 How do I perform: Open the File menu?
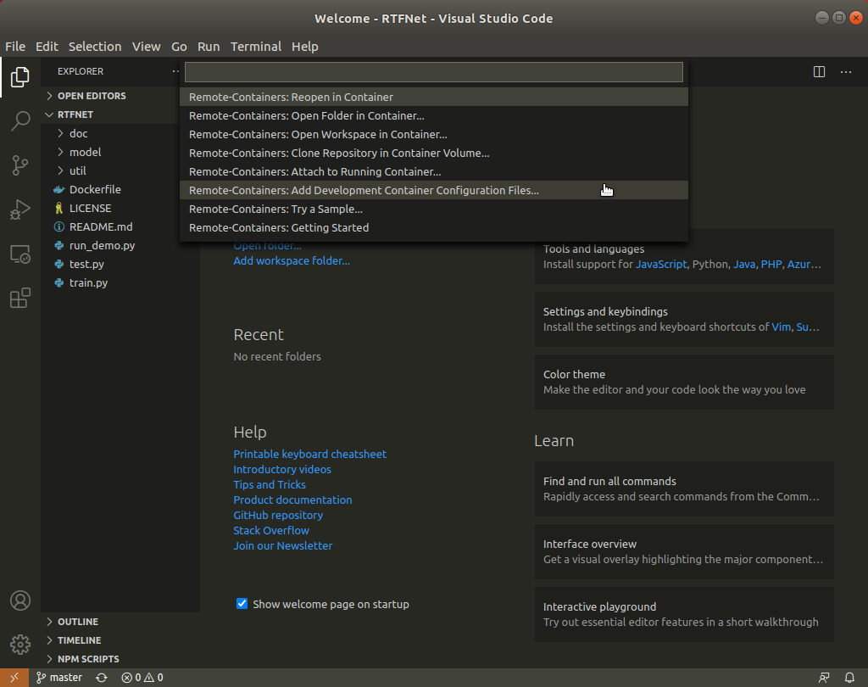pos(15,47)
